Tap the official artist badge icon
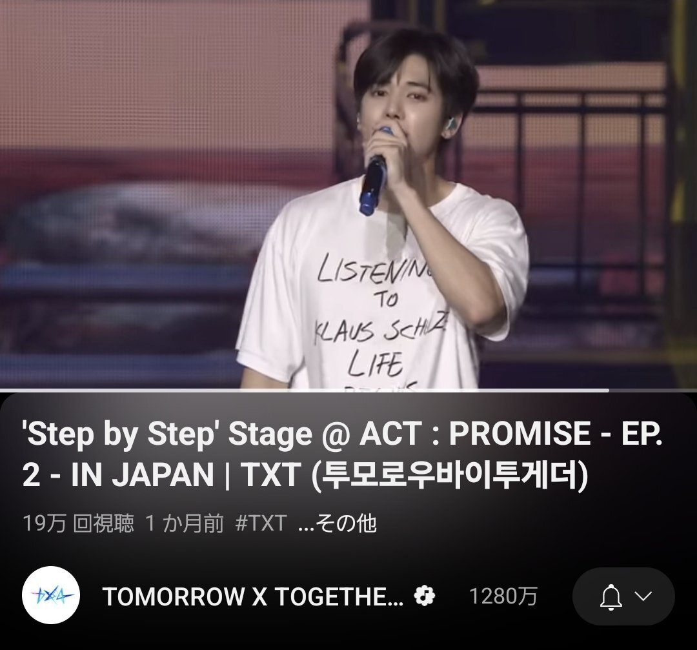Screen dimensions: 697x650 pyautogui.click(x=424, y=596)
